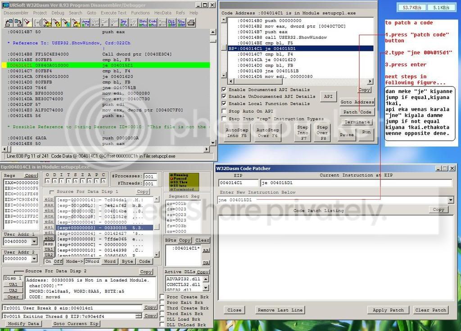Click the DA button beside the breakpoint list
Image resolution: width=461 pixels, height=331 pixels.
[206, 263]
